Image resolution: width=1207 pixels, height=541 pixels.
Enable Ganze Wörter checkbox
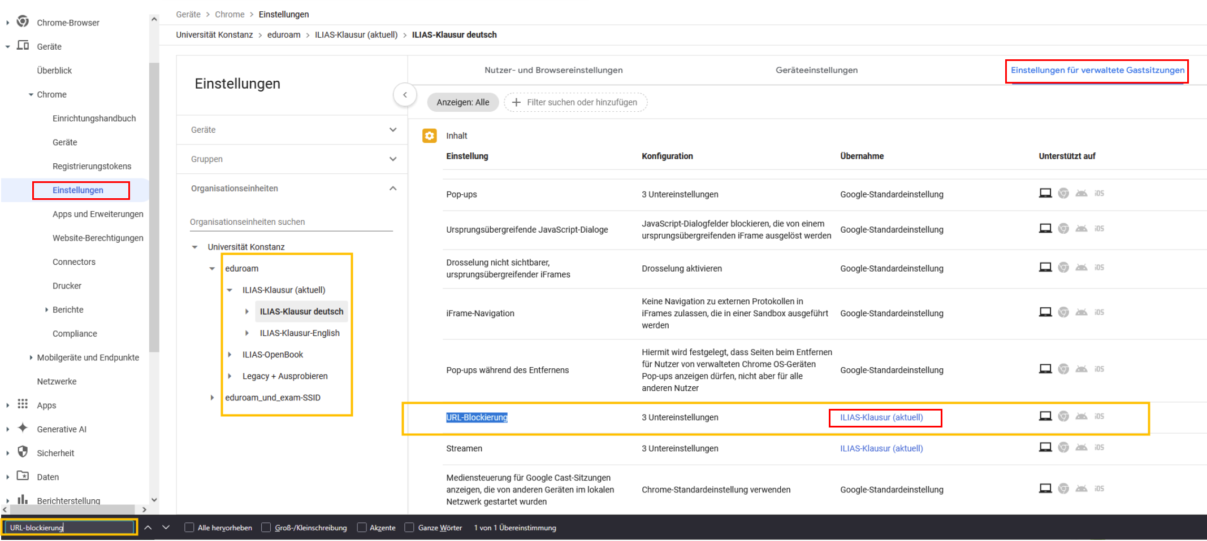click(409, 527)
